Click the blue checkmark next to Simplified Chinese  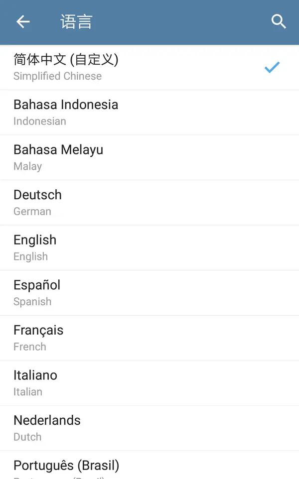pyautogui.click(x=272, y=67)
